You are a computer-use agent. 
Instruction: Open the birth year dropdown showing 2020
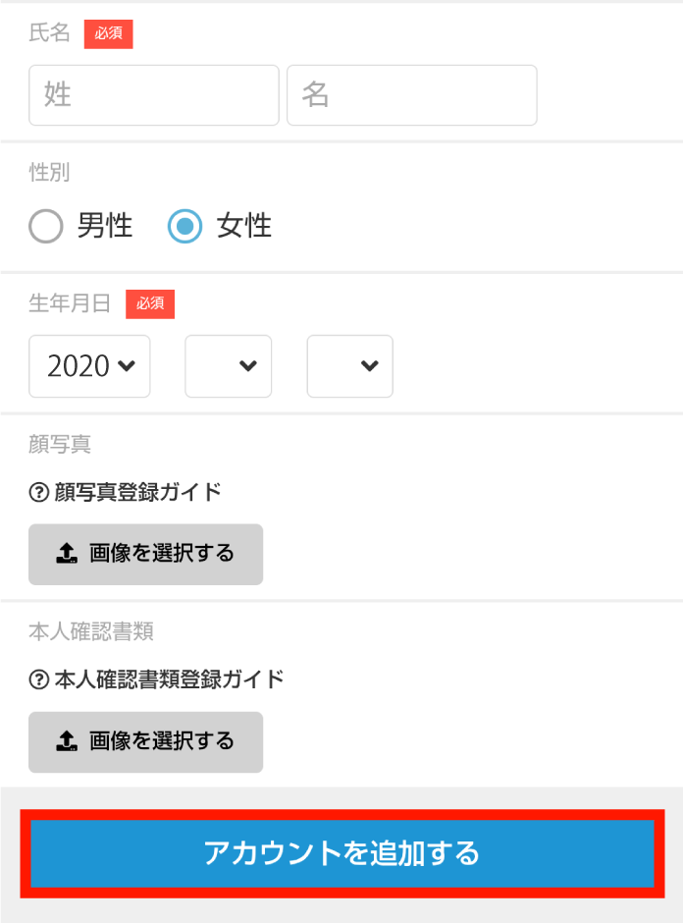[x=89, y=366]
